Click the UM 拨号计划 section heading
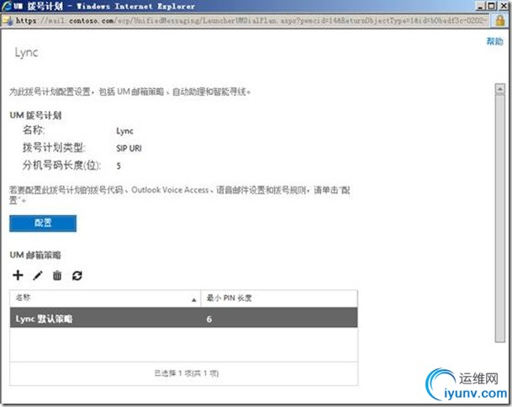 35,115
